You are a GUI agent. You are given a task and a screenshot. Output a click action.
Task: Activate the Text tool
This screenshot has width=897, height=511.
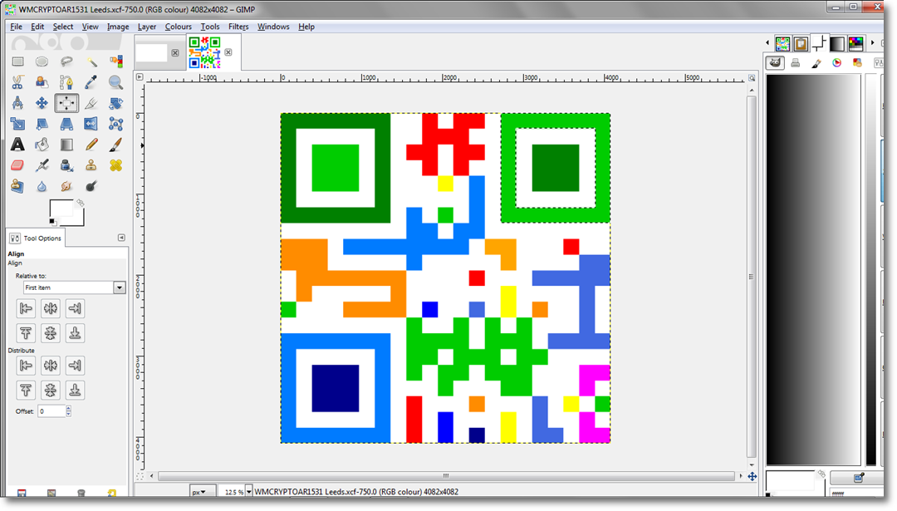point(17,145)
